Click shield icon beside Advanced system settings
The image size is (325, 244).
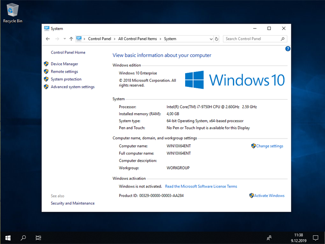click(46, 87)
